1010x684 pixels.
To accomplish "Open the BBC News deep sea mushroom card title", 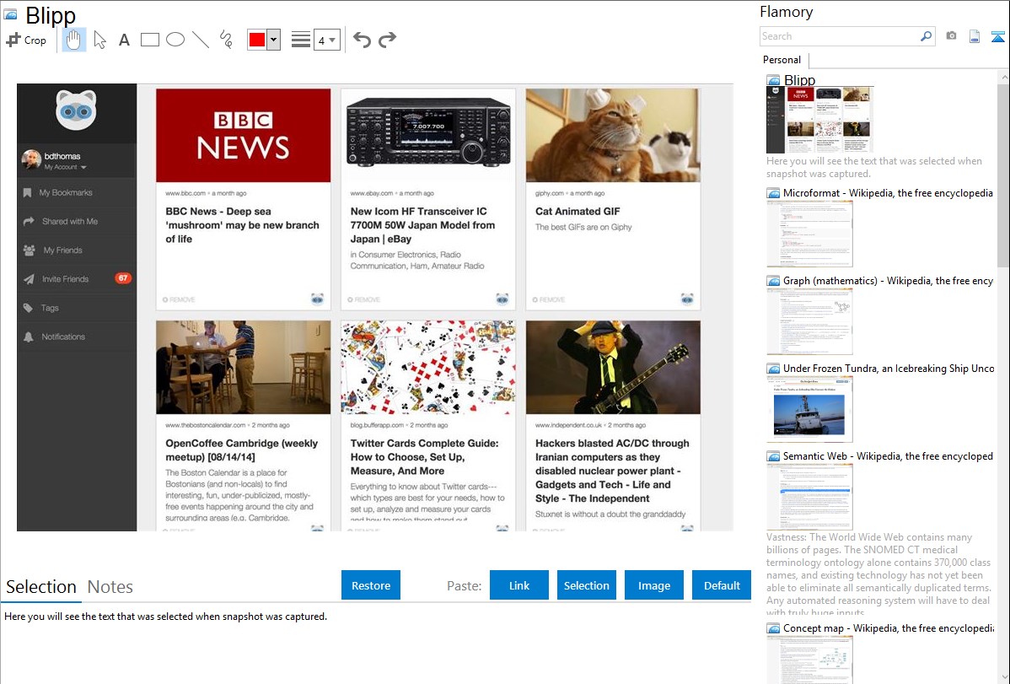I will coord(242,225).
